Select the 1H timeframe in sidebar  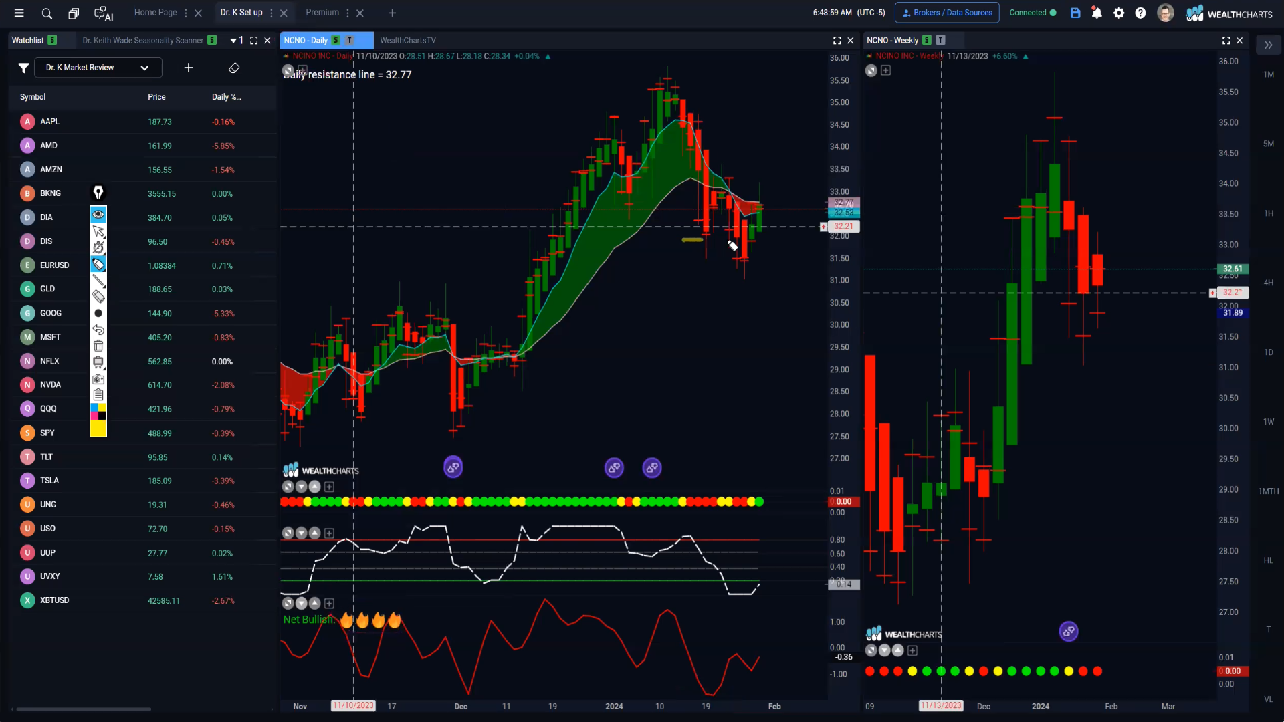[1269, 213]
